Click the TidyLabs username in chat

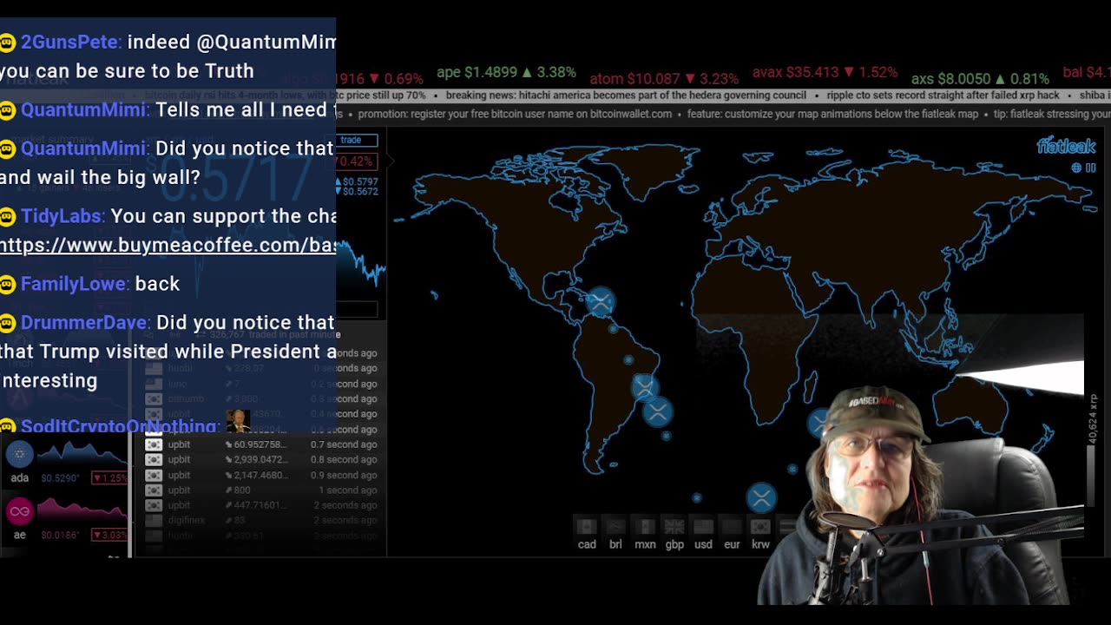62,216
